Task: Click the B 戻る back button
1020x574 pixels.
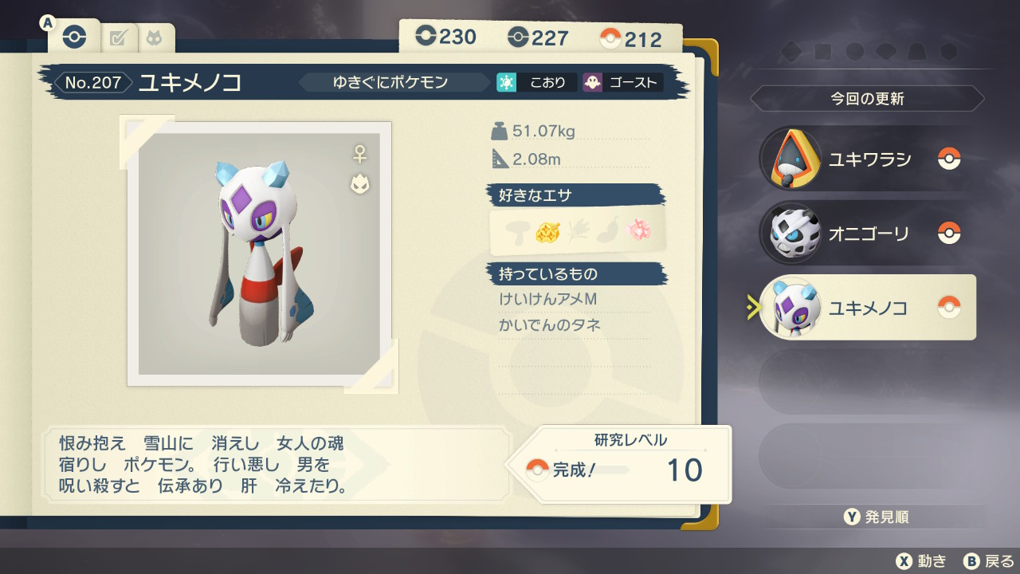Action: 989,560
